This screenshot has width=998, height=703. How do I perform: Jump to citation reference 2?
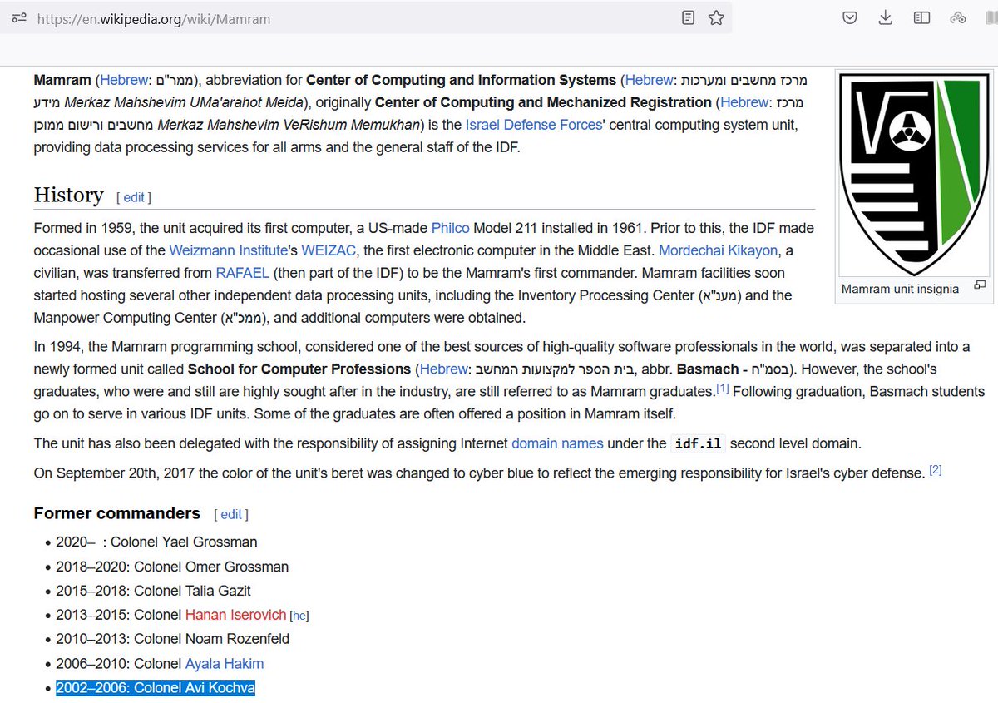coord(936,469)
